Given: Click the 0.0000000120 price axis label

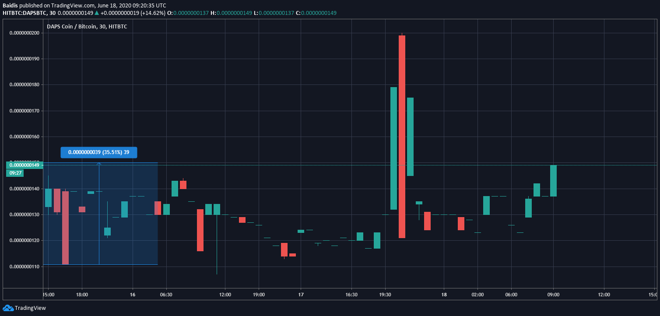Looking at the screenshot, I should point(25,240).
